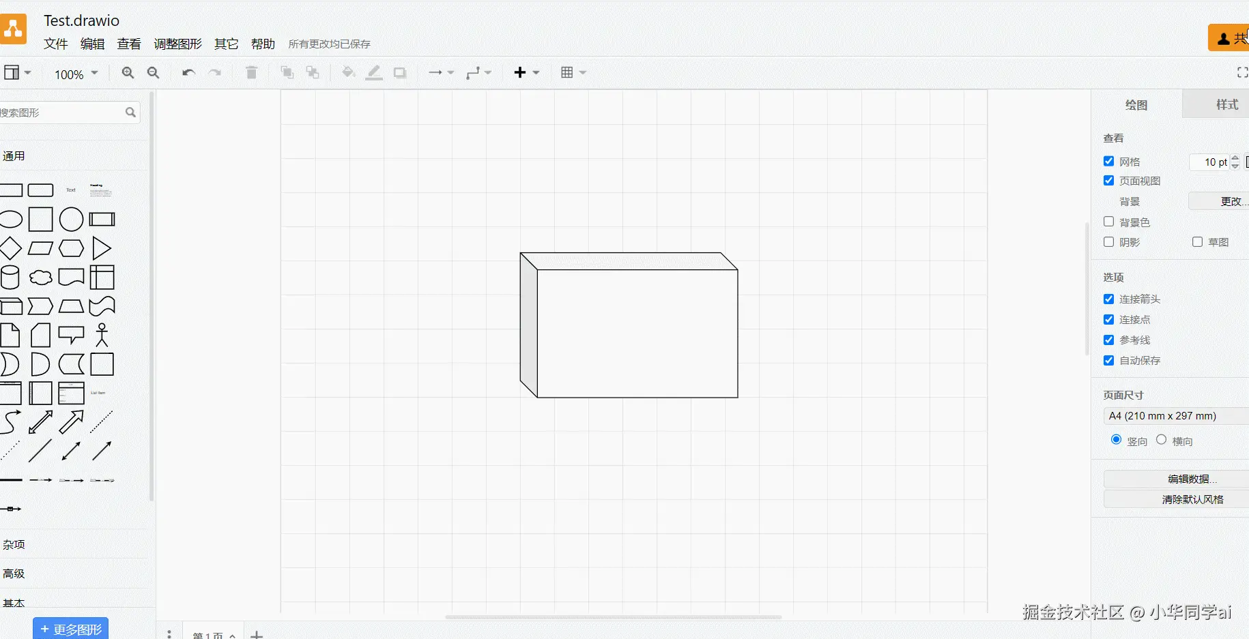Select the parallelogram shape in palette
The width and height of the screenshot is (1249, 639).
pos(41,248)
